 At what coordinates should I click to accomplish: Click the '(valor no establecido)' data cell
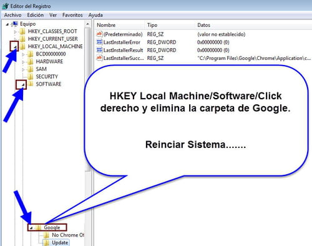(x=222, y=34)
